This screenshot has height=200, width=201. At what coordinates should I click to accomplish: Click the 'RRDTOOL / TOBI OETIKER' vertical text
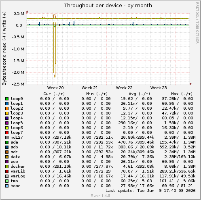[197, 23]
